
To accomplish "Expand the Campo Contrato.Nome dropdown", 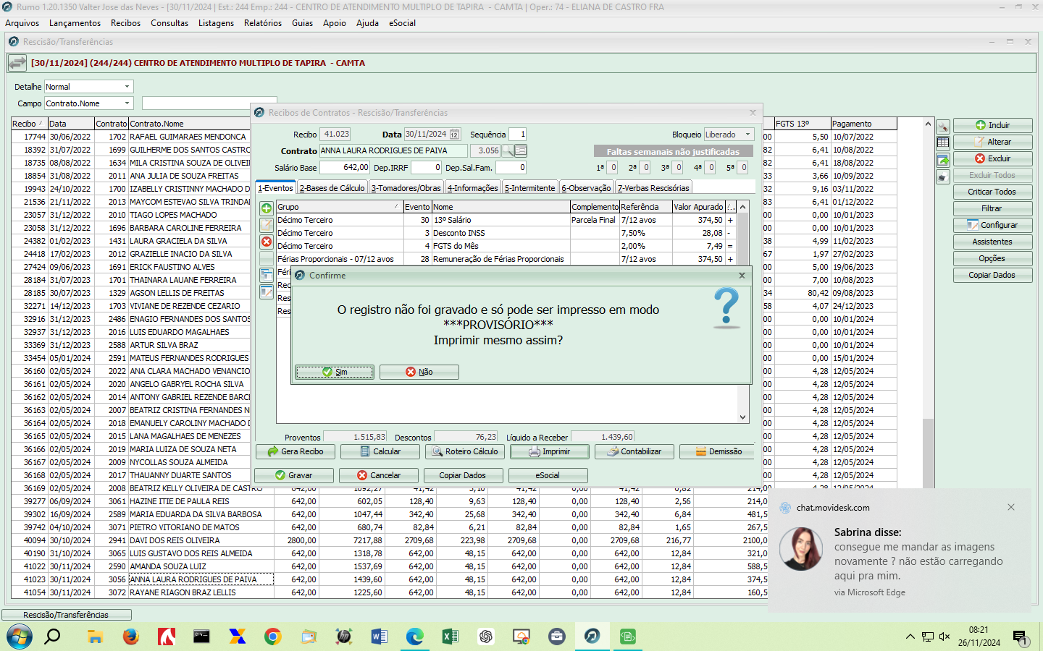I will [x=127, y=103].
